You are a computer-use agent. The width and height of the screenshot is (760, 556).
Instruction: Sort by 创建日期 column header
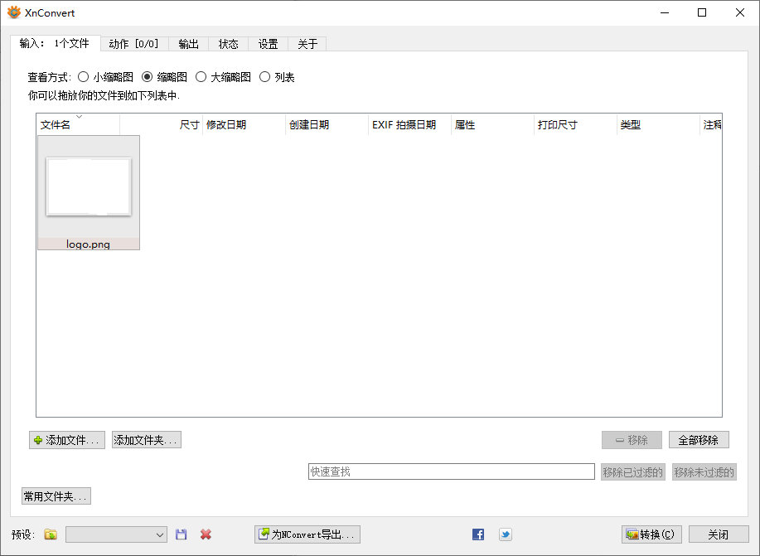327,124
